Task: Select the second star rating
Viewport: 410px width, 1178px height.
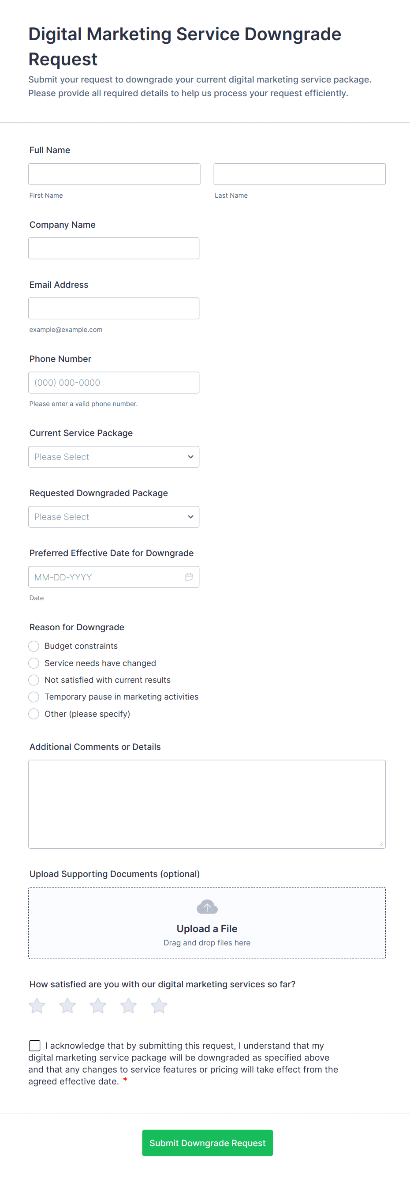Action: click(67, 1005)
